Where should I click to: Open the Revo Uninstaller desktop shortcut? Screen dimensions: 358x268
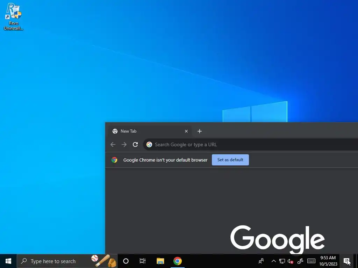(14, 16)
